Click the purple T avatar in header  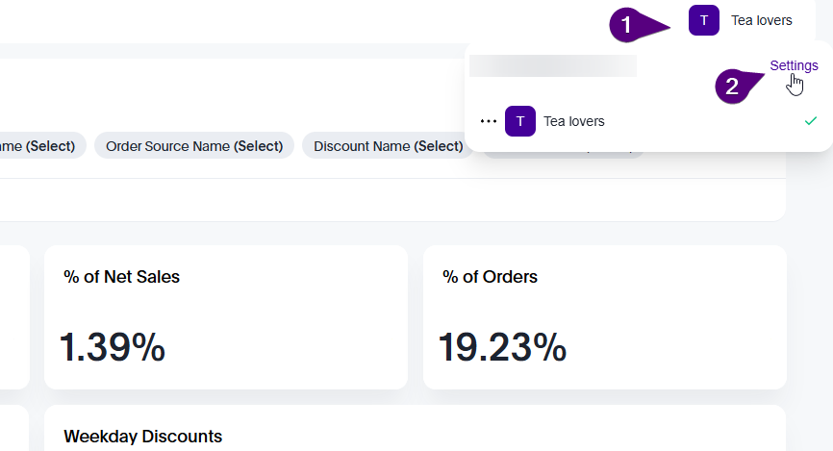pyautogui.click(x=704, y=20)
